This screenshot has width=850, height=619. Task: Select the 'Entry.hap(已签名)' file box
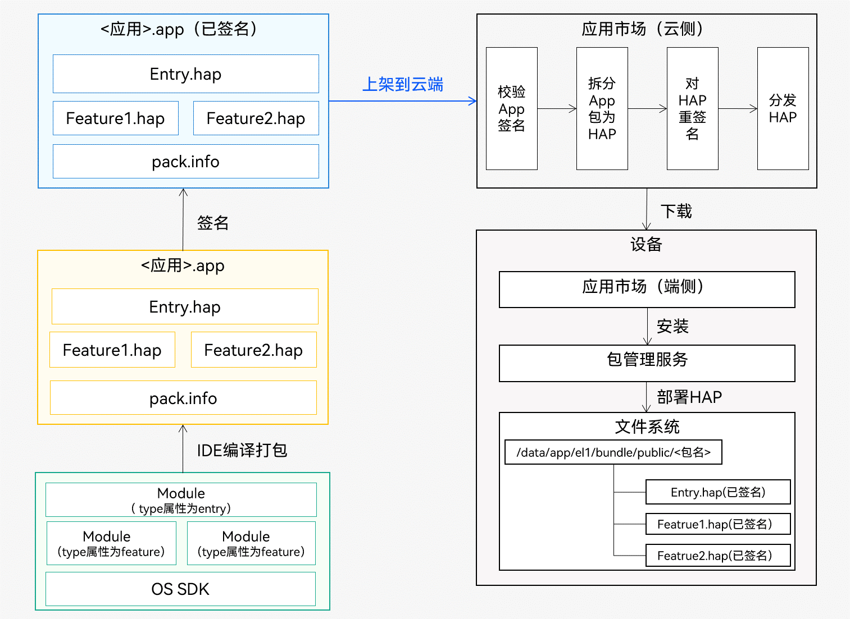tap(719, 492)
